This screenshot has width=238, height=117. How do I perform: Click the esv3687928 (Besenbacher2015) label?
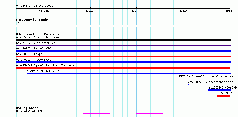pos(210,82)
